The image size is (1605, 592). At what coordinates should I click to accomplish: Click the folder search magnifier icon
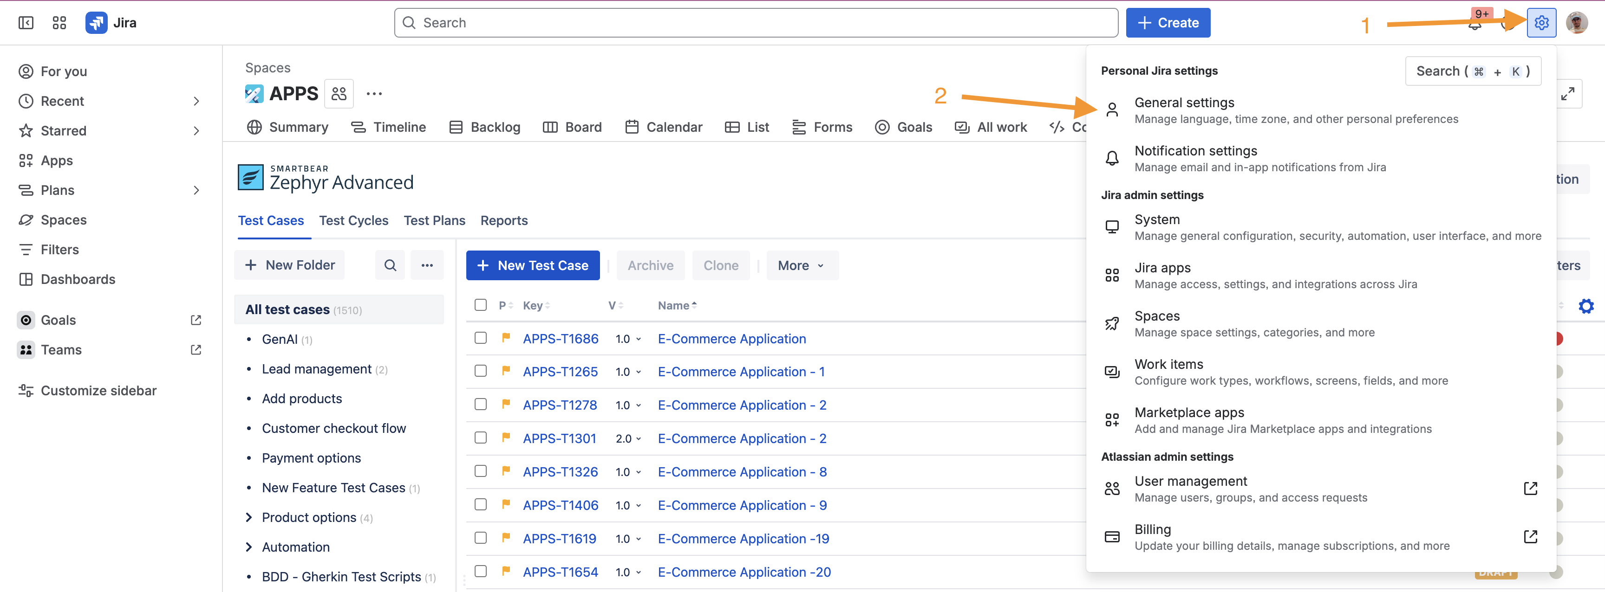(390, 265)
